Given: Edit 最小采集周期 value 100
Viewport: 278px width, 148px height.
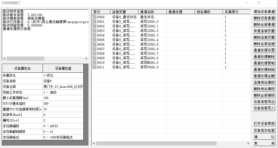Looking at the screenshot, I should pyautogui.click(x=63, y=98).
